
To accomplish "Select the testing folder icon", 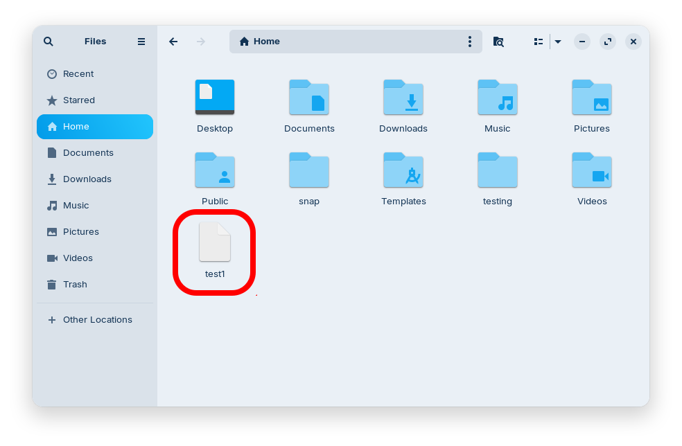I will tap(498, 170).
